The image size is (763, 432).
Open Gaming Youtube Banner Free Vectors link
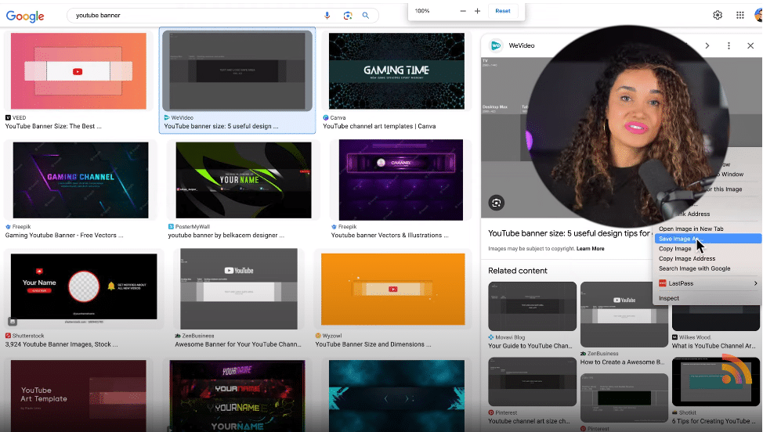64,236
